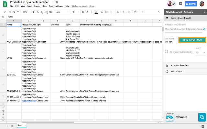Open the Help menu
This screenshot has width=207, height=129.
coord(67,6)
